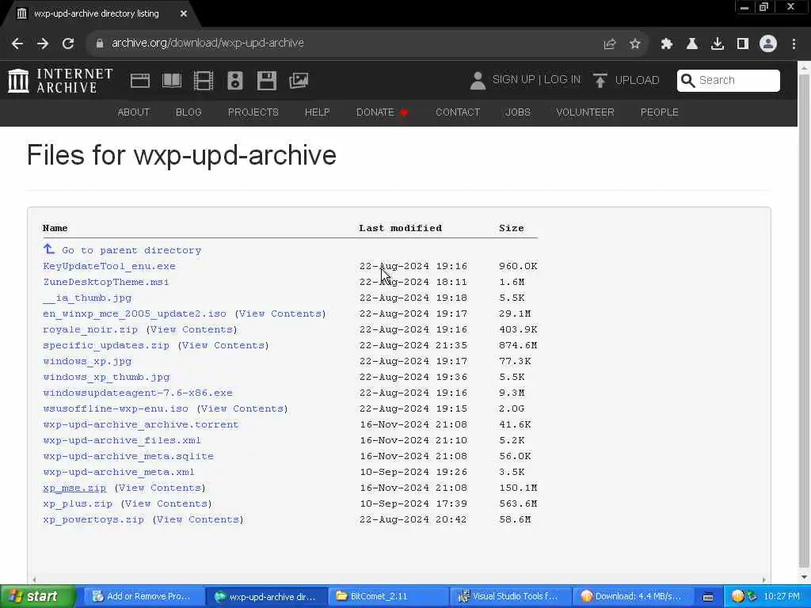Viewport: 811px width, 608px height.
Task: Download ZuneDesktopTheme.msi
Action: click(106, 282)
